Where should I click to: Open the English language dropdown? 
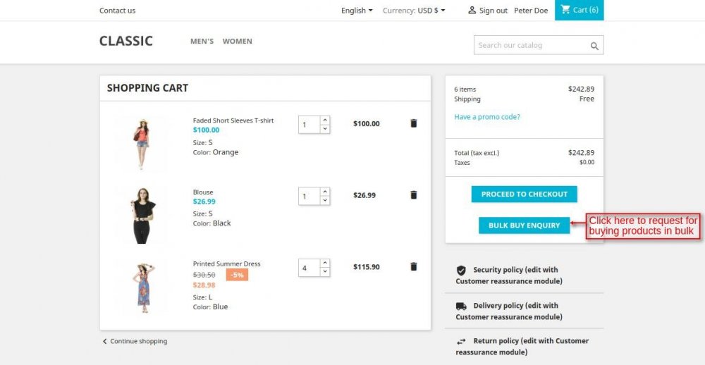pyautogui.click(x=357, y=11)
